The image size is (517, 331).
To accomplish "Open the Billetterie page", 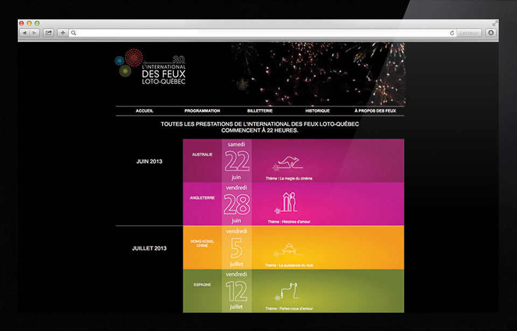I will coord(260,111).
